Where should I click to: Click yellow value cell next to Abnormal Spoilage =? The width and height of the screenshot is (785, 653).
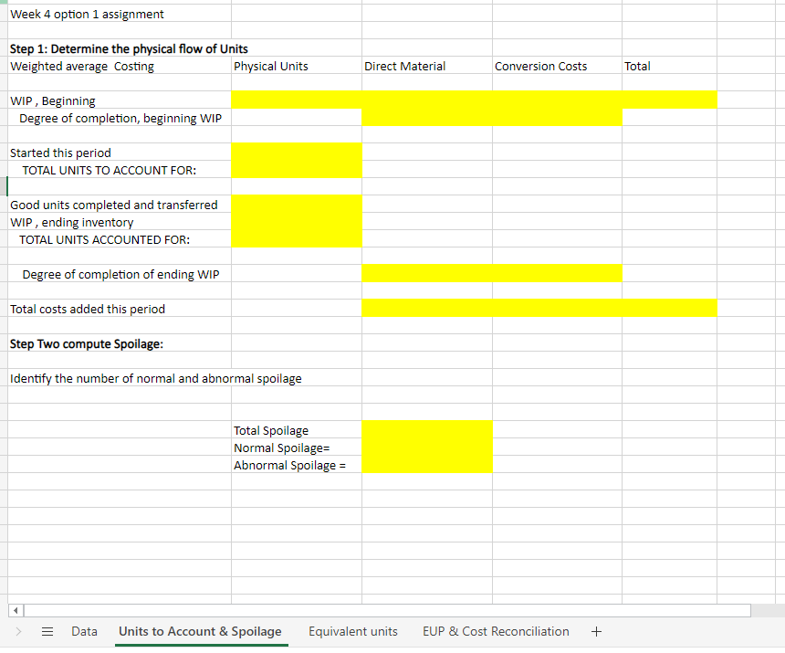[427, 464]
